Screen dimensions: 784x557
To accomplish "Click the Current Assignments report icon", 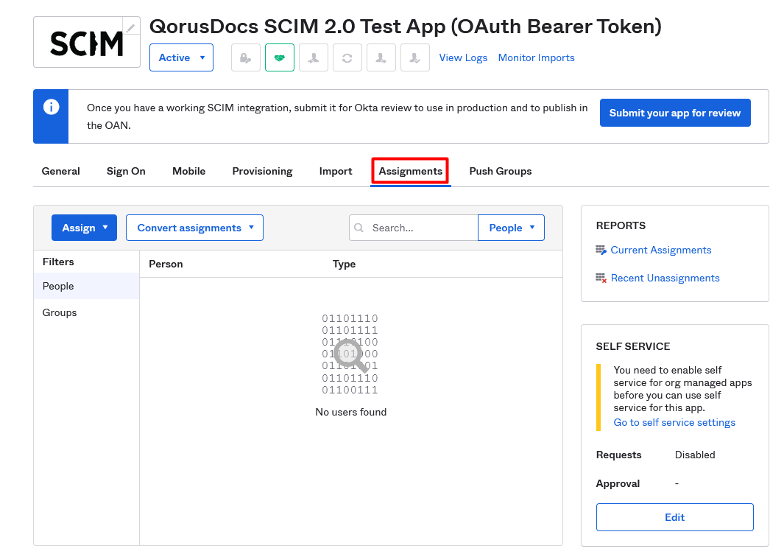I will 601,251.
